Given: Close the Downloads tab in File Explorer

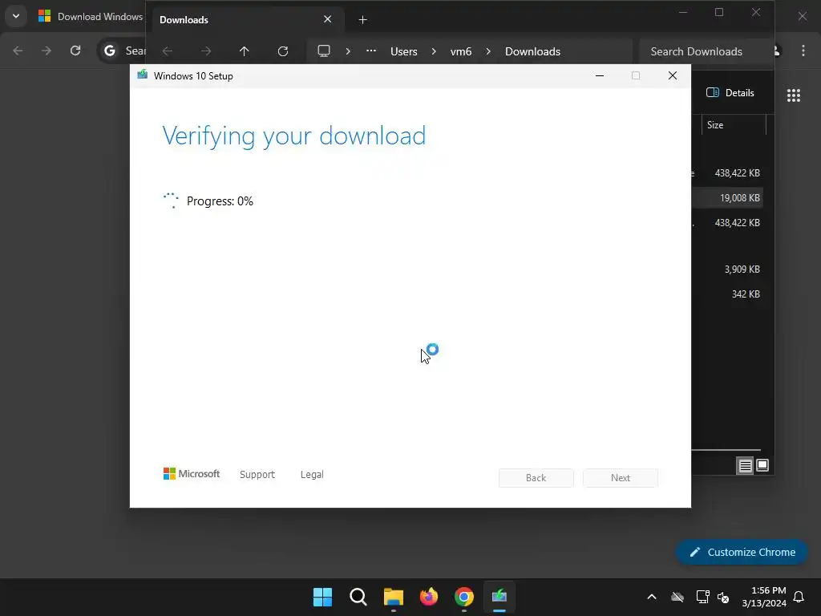Looking at the screenshot, I should point(327,19).
